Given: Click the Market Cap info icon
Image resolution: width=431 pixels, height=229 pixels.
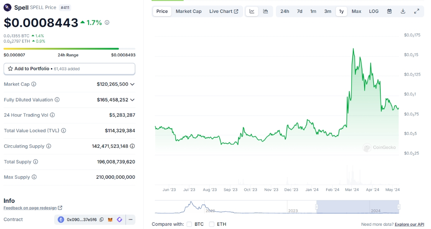Looking at the screenshot, I should tap(34, 84).
